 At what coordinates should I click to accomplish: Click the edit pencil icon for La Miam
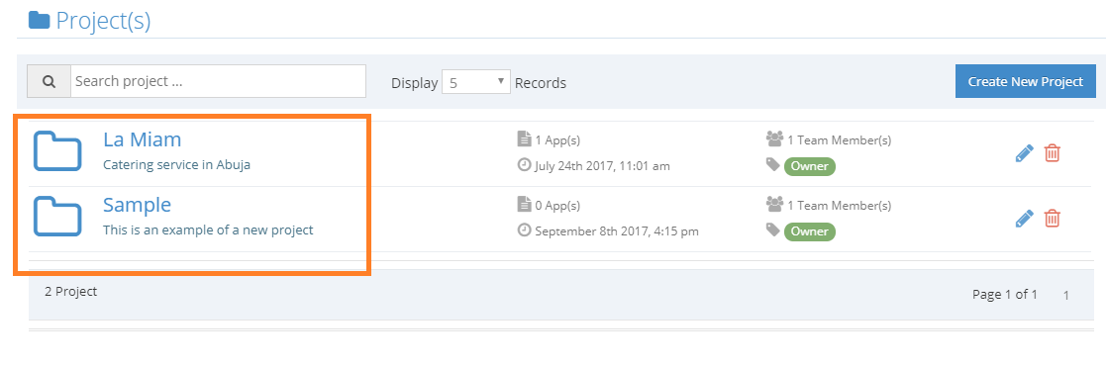pos(1025,153)
